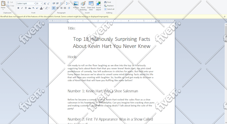Insert a Paint drawing
The width and height of the screenshot is (227, 124).
click(83, 6)
